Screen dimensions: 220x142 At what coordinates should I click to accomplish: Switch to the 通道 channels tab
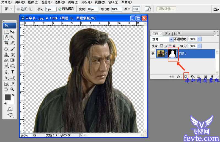167,34
